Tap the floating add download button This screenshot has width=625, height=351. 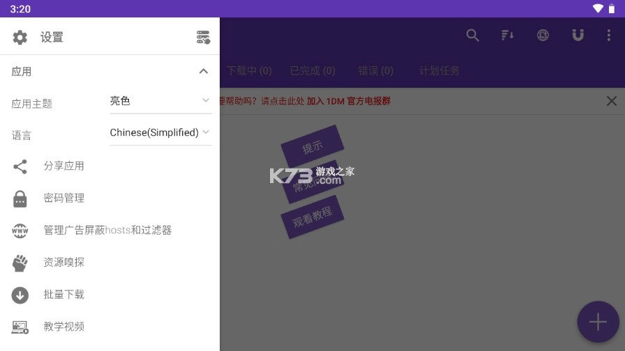point(598,322)
